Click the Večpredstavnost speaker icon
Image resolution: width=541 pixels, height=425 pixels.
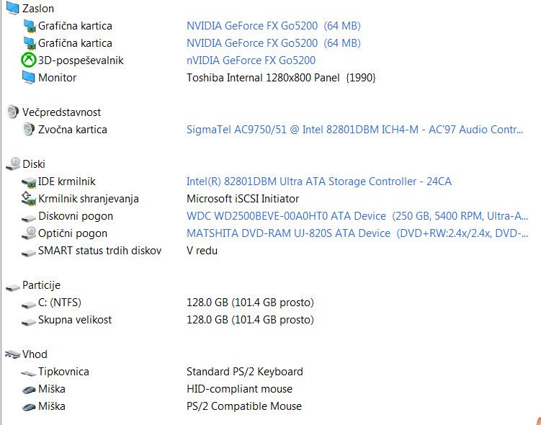click(13, 112)
